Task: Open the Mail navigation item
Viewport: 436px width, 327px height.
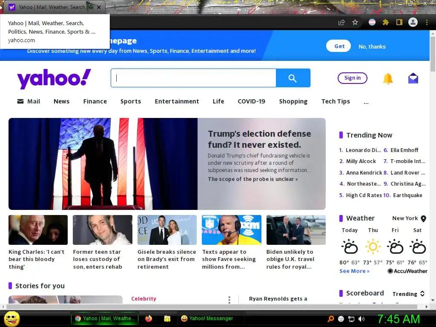Action: pyautogui.click(x=29, y=101)
